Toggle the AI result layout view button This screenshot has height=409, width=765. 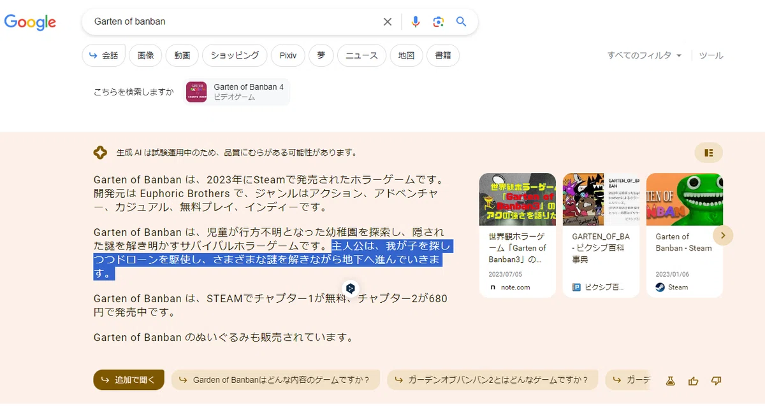pos(708,153)
